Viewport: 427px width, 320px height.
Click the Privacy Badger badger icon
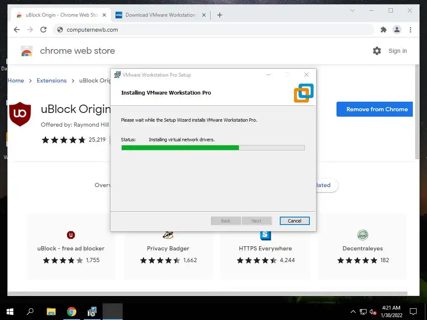[x=168, y=235]
